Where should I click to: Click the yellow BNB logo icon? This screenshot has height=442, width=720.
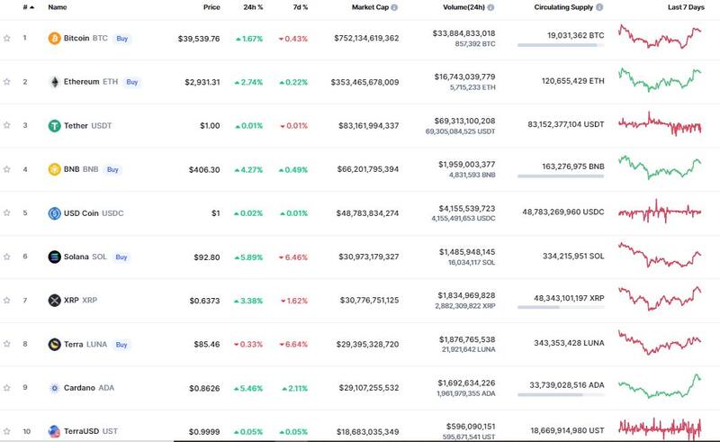click(54, 169)
